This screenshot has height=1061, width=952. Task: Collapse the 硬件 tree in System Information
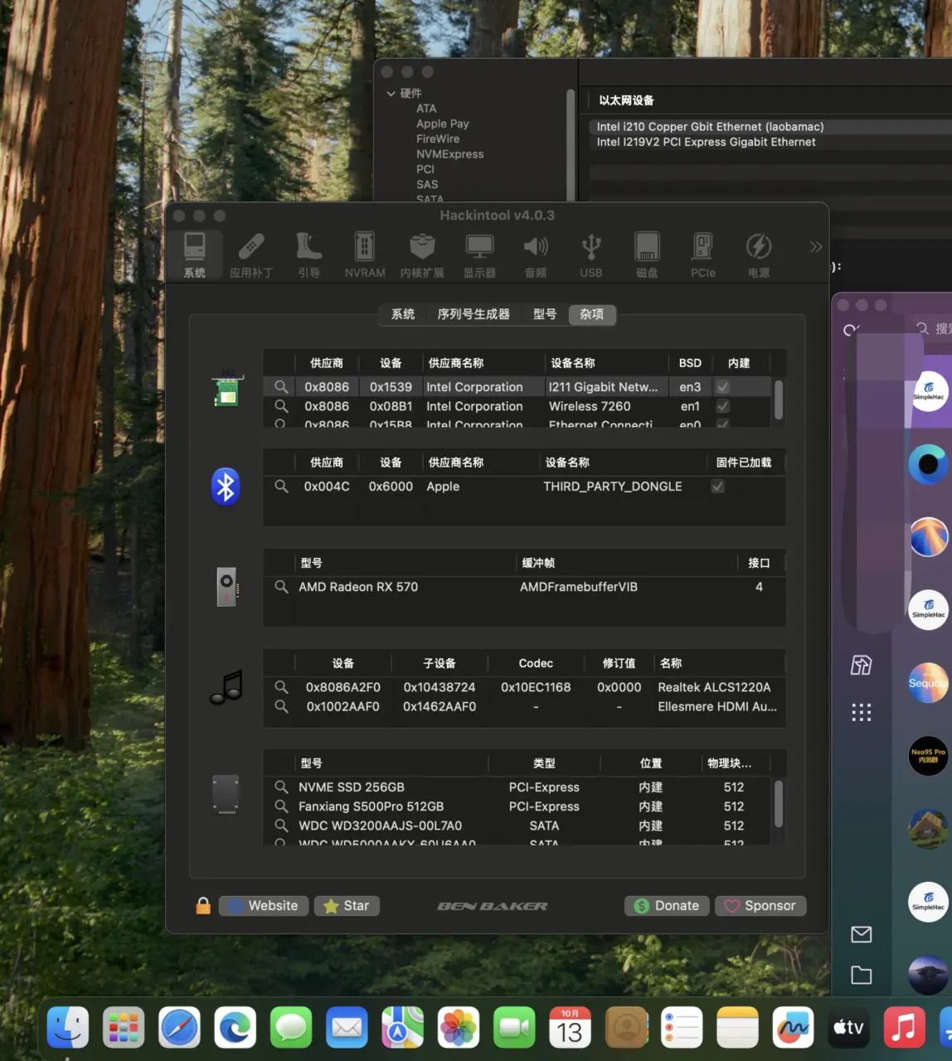(391, 94)
